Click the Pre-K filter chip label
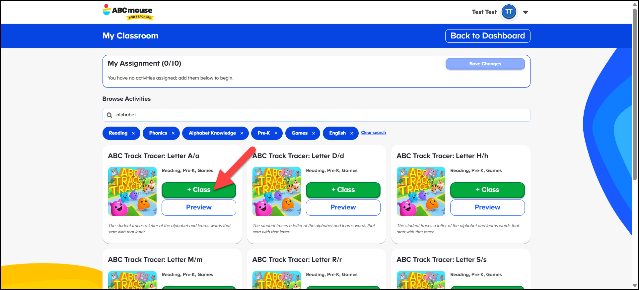 (264, 133)
